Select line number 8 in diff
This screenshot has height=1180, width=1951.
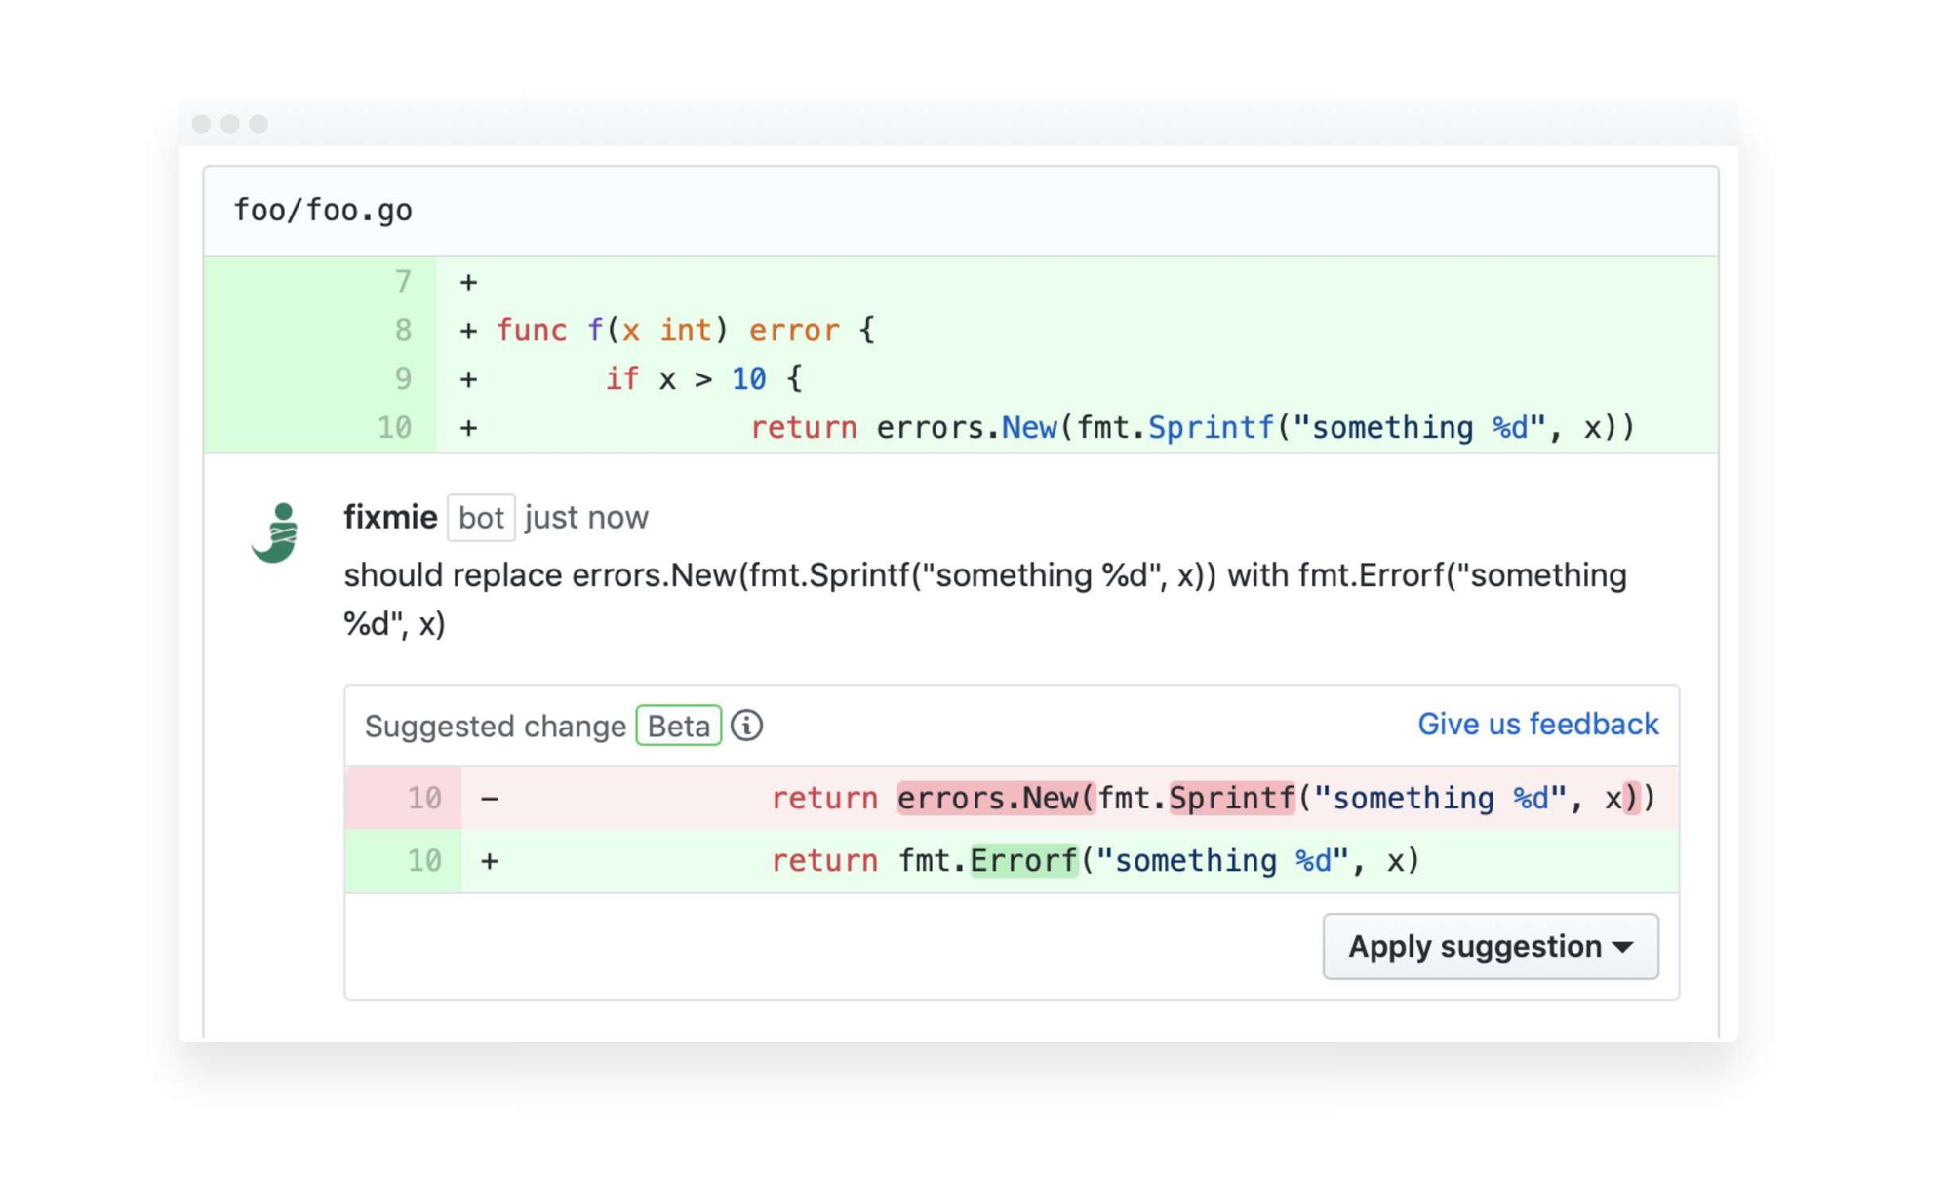point(403,331)
